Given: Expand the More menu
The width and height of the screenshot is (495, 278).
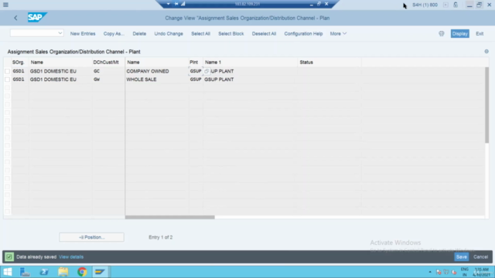Looking at the screenshot, I should click(338, 34).
